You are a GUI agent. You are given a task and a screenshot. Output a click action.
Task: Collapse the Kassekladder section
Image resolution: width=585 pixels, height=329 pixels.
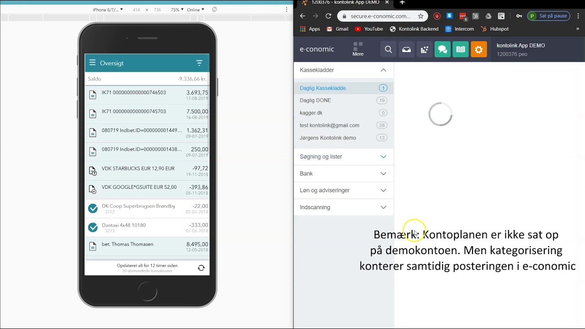[383, 70]
